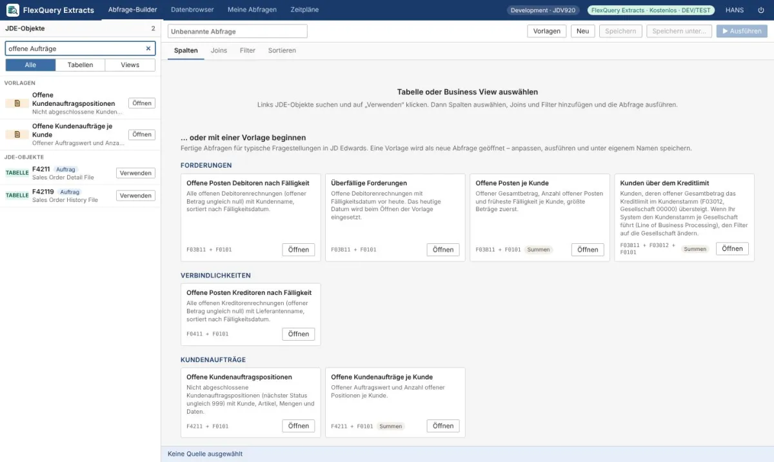Click the Summen tag on Offene Kundenaufträge je Kunde card

point(391,426)
